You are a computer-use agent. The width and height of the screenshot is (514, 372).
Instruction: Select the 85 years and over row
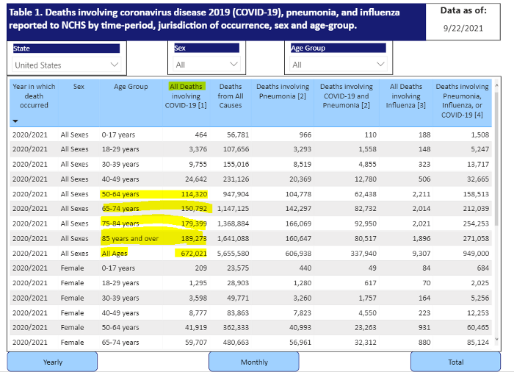251,238
